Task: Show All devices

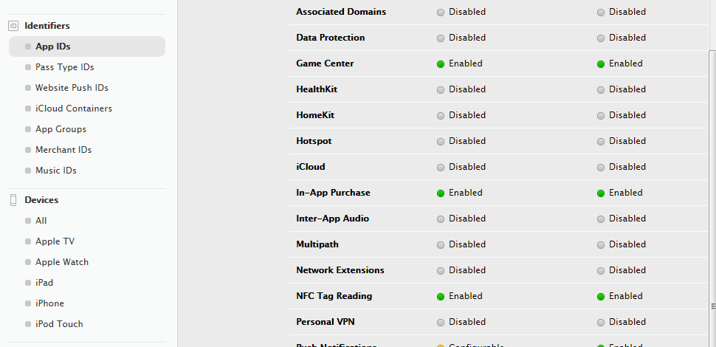Action: 41,221
